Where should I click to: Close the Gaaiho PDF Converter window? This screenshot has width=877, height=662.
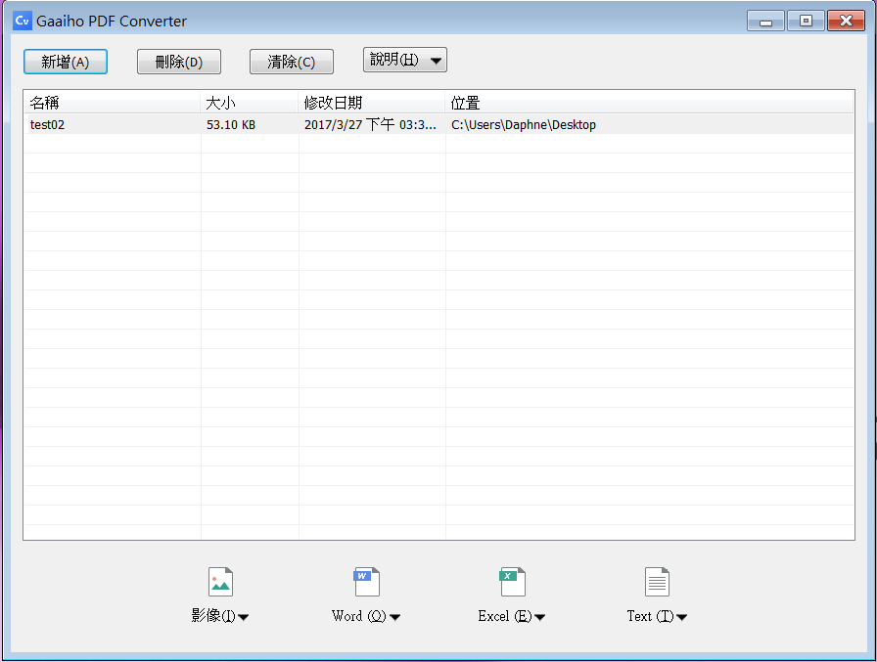[x=847, y=22]
